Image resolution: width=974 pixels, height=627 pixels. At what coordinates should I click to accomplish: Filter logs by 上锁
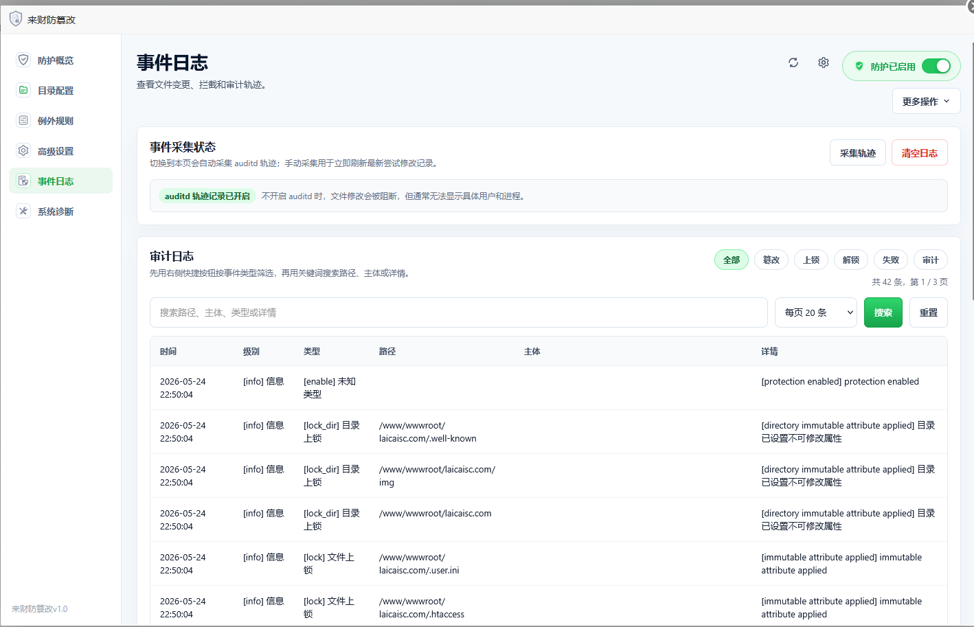pos(811,260)
